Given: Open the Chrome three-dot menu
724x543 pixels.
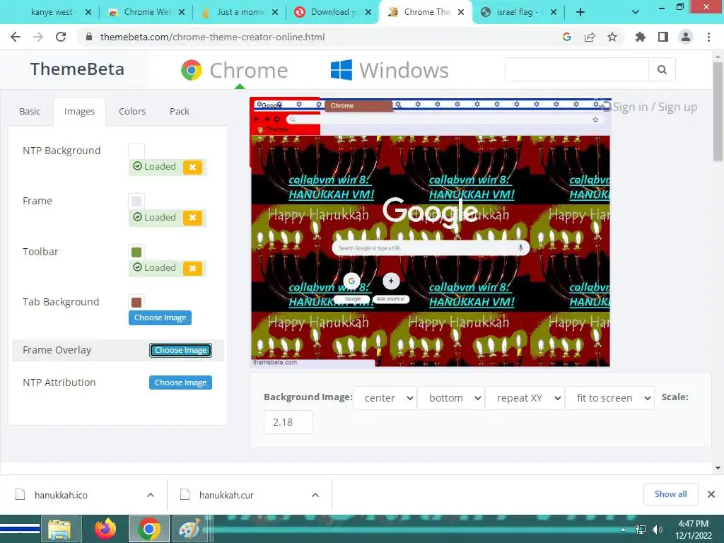Looking at the screenshot, I should [708, 37].
